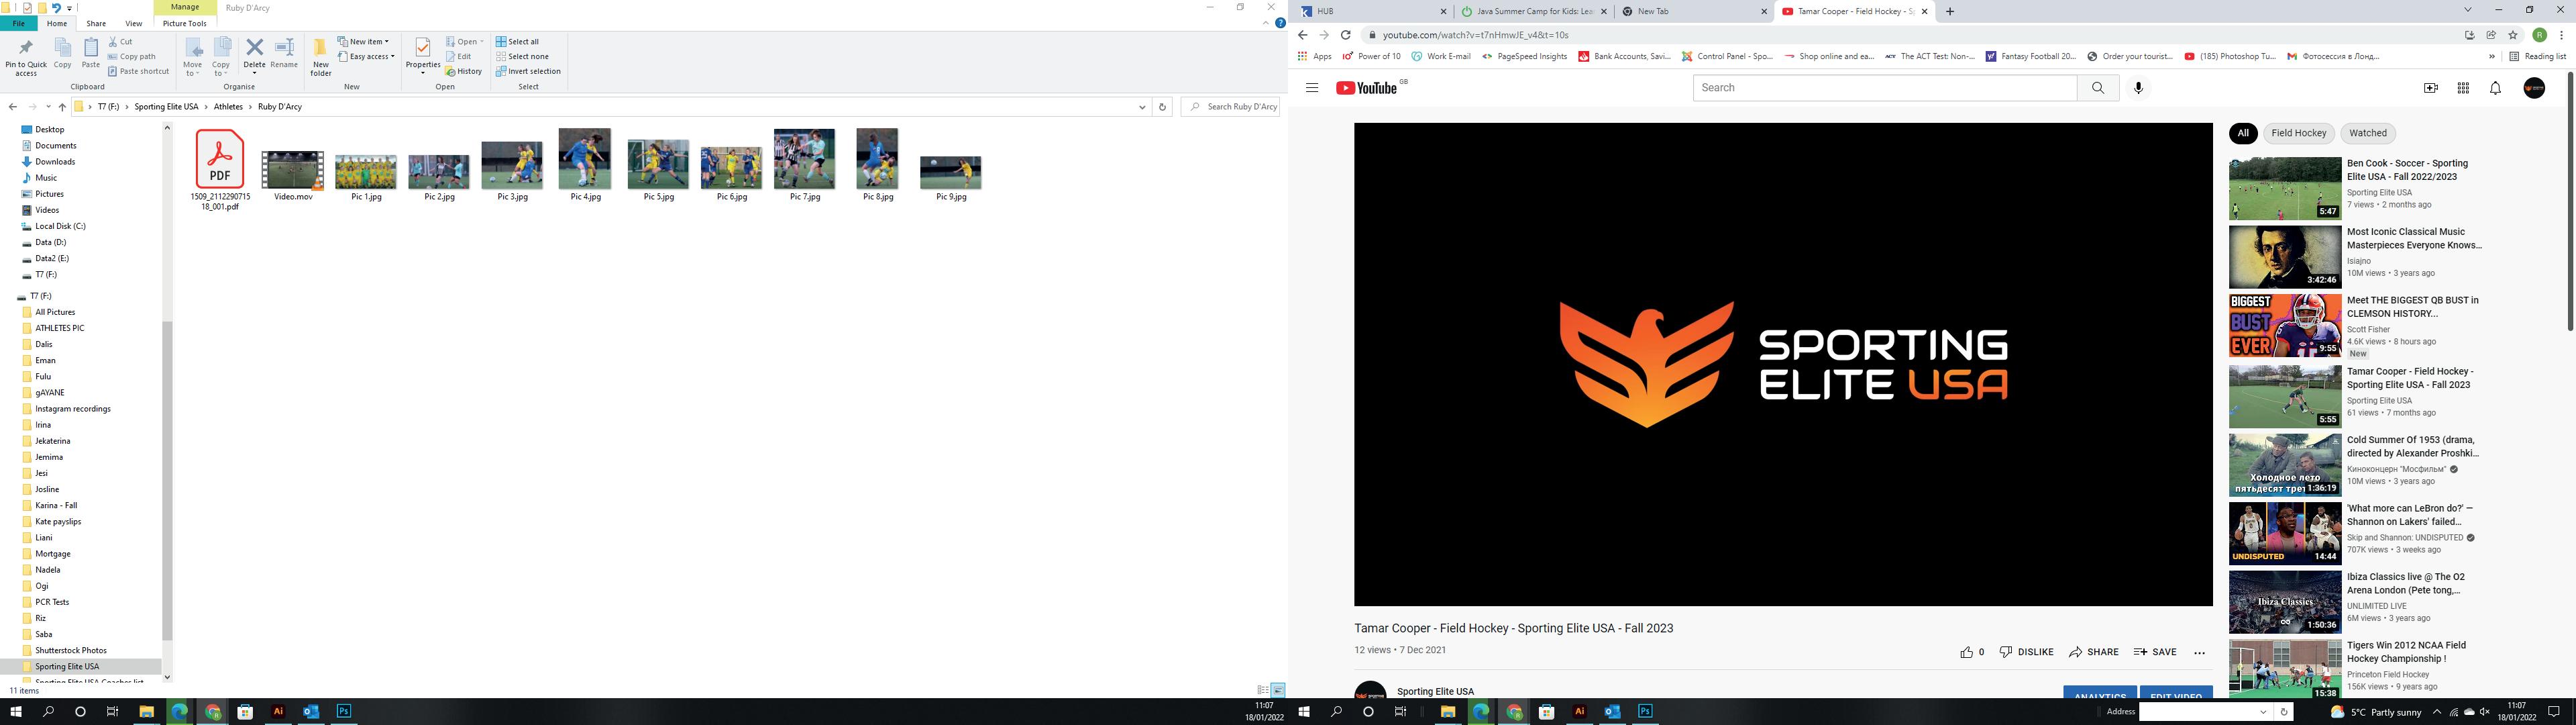
Task: Open YouTube notifications bell
Action: tap(2495, 88)
